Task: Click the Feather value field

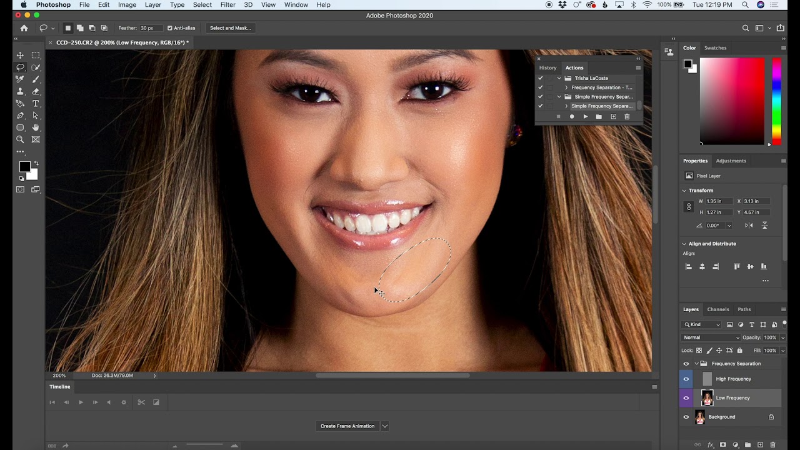Action: (151, 28)
